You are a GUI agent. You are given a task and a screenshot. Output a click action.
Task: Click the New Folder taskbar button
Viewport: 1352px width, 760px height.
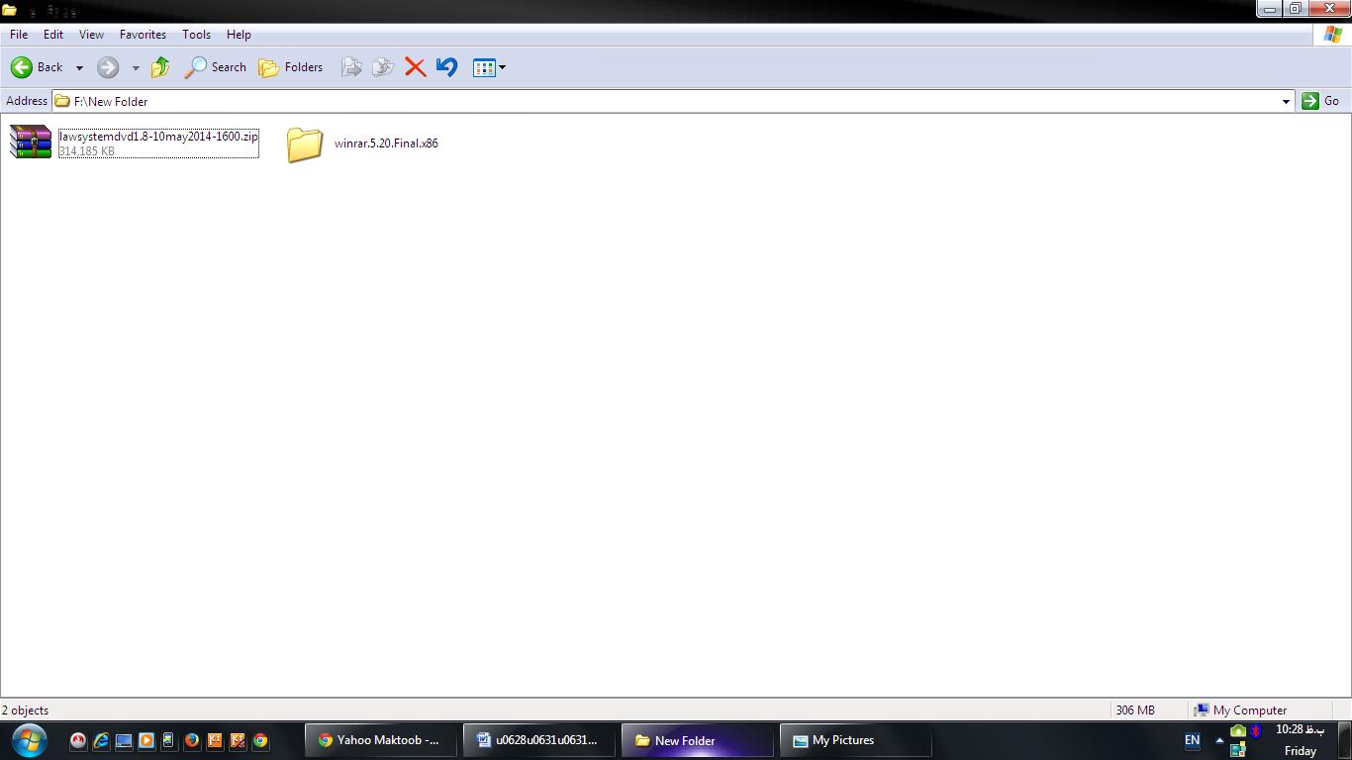pos(698,740)
